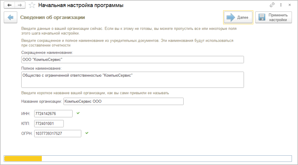Select the Название организации field
Viewport: 298px width, 165px height.
pos(123,101)
